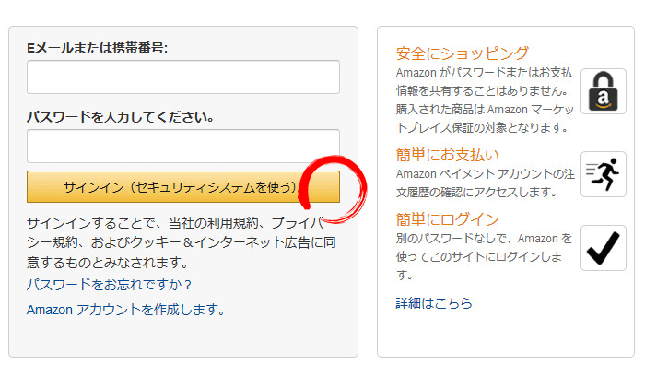Click the black checkmark login icon
Viewport: 645px width, 365px height.
coord(603,248)
